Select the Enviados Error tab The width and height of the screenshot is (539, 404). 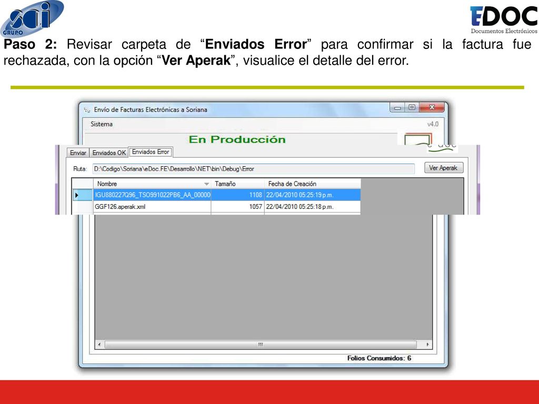(151, 152)
